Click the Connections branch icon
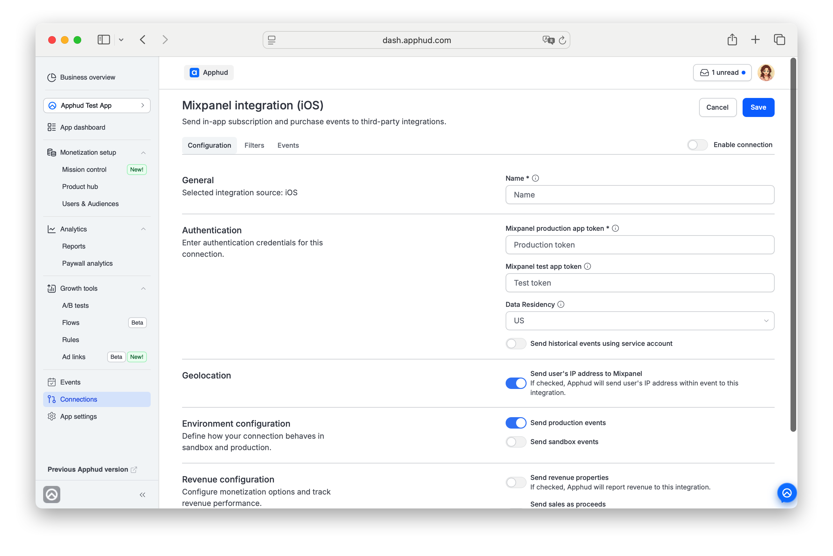Viewport: 833px width, 556px height. click(52, 399)
